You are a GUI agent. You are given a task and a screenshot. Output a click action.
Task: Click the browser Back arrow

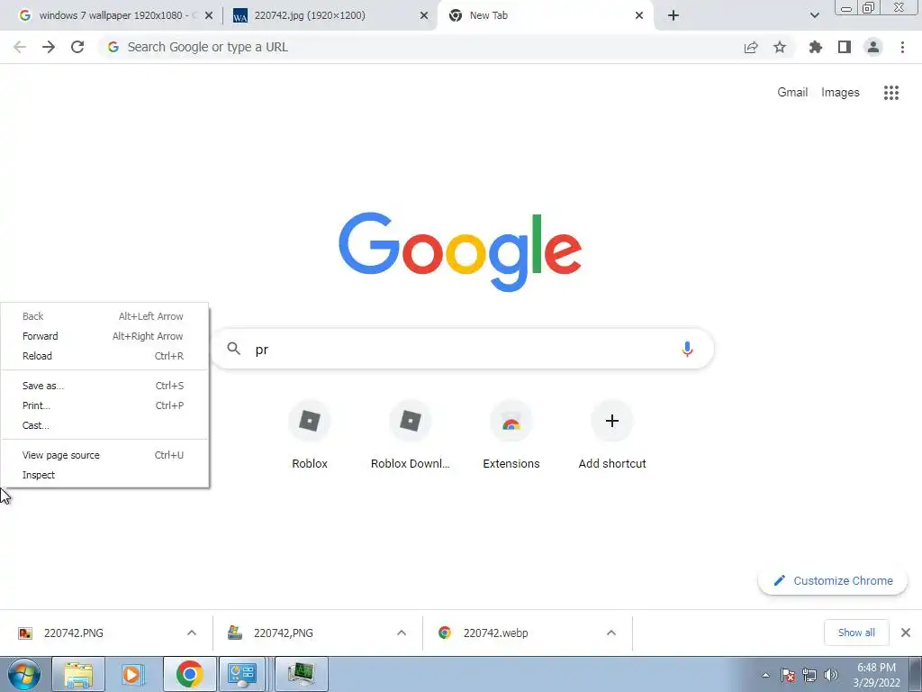(20, 47)
